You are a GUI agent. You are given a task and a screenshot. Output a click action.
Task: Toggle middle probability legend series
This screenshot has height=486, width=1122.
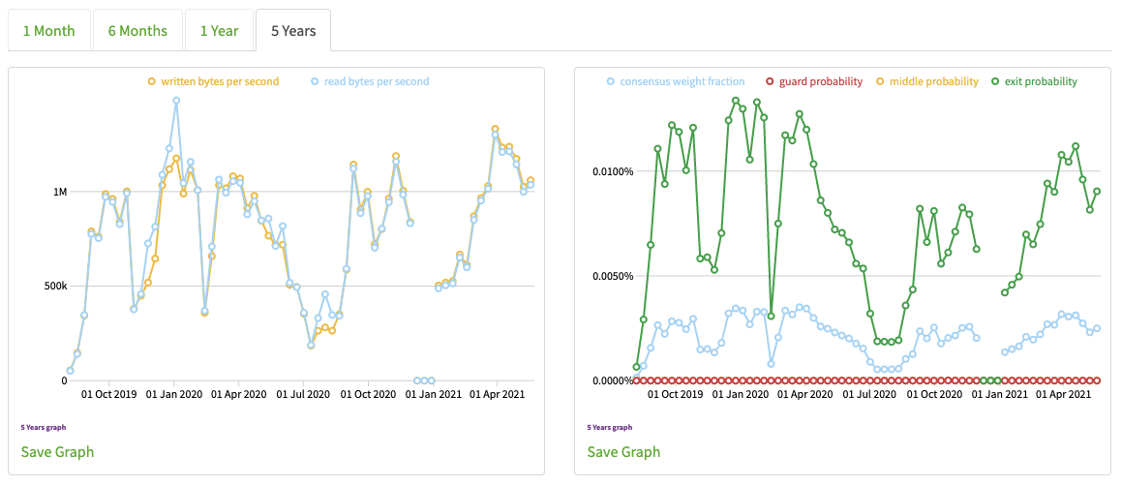(x=926, y=81)
